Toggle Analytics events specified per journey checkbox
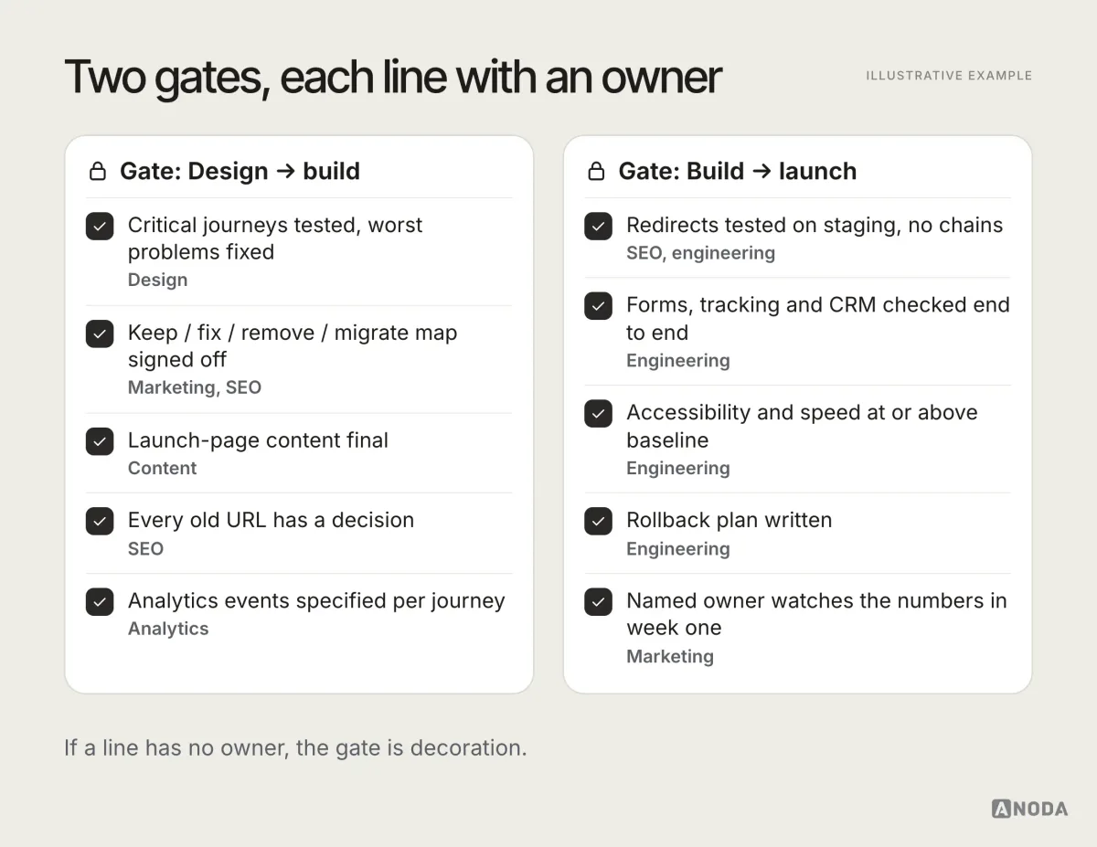The width and height of the screenshot is (1097, 847). click(100, 601)
